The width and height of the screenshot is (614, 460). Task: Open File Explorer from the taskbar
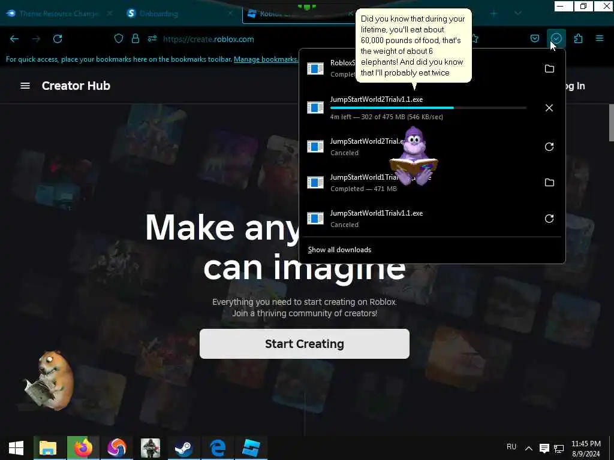point(48,448)
